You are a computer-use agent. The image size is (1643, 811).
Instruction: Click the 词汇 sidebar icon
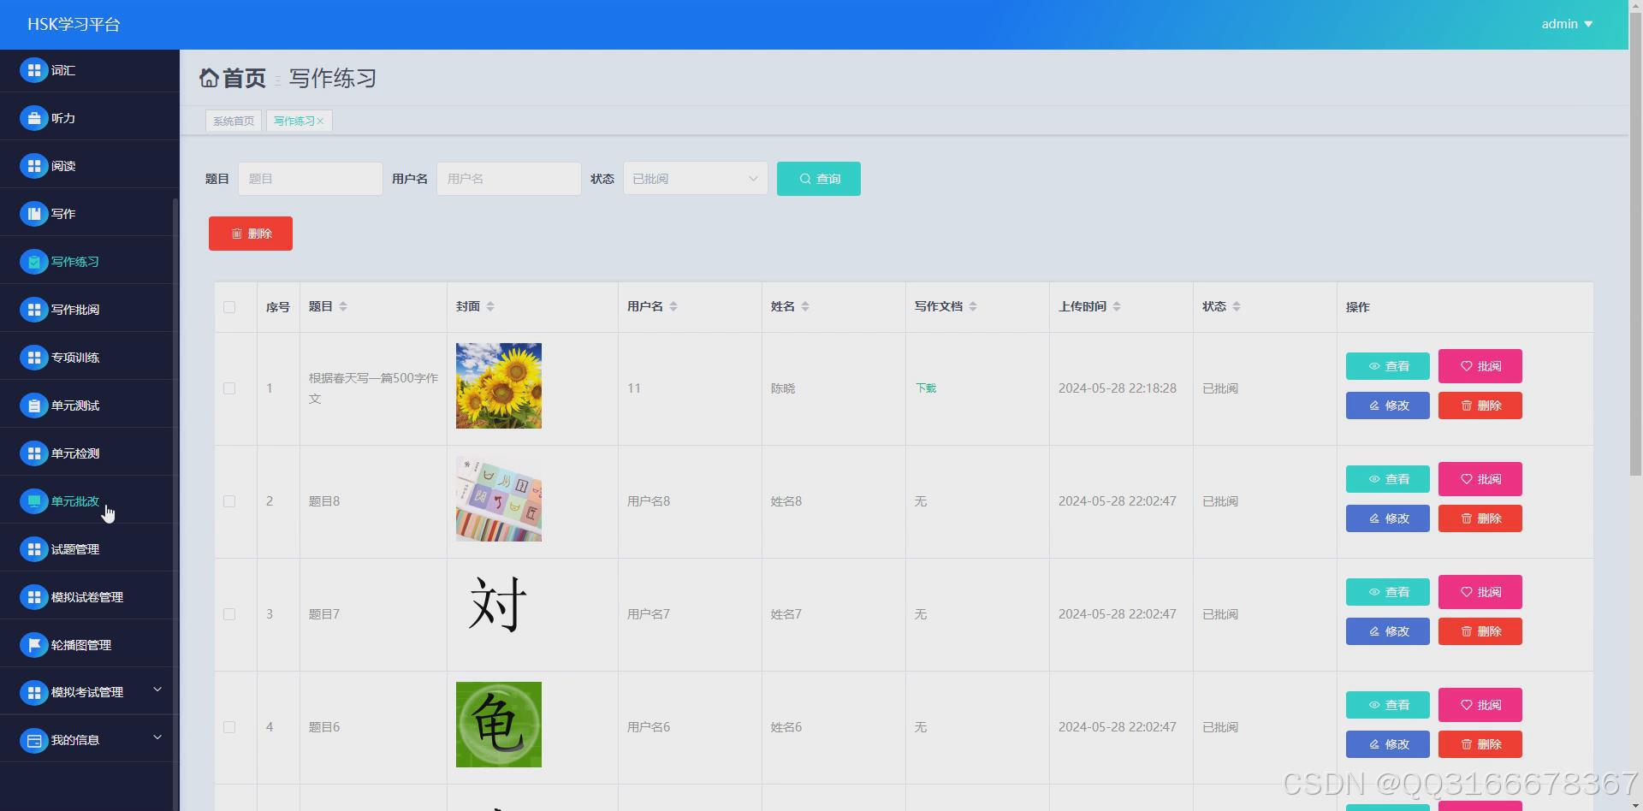coord(33,70)
